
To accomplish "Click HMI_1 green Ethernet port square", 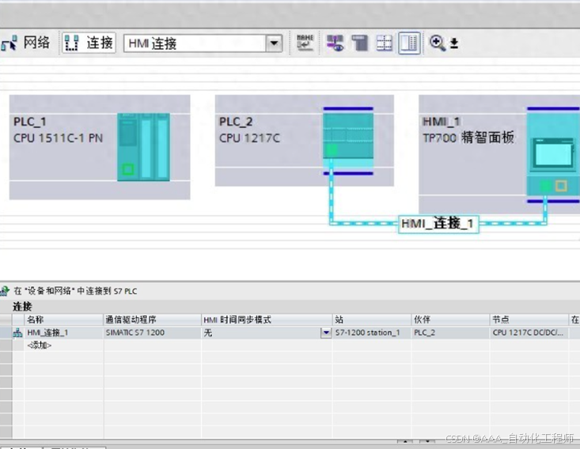I will point(545,186).
